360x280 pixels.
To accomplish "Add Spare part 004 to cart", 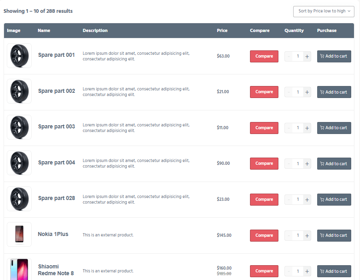I will (x=334, y=164).
